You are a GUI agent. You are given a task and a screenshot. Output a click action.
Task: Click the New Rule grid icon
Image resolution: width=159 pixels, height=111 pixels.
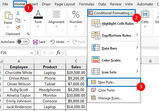pyautogui.click(x=93, y=82)
